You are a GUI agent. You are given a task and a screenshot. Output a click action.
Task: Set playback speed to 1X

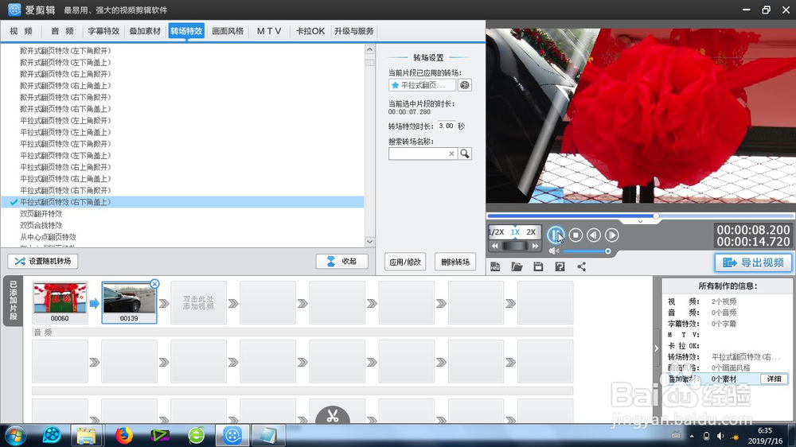[515, 232]
